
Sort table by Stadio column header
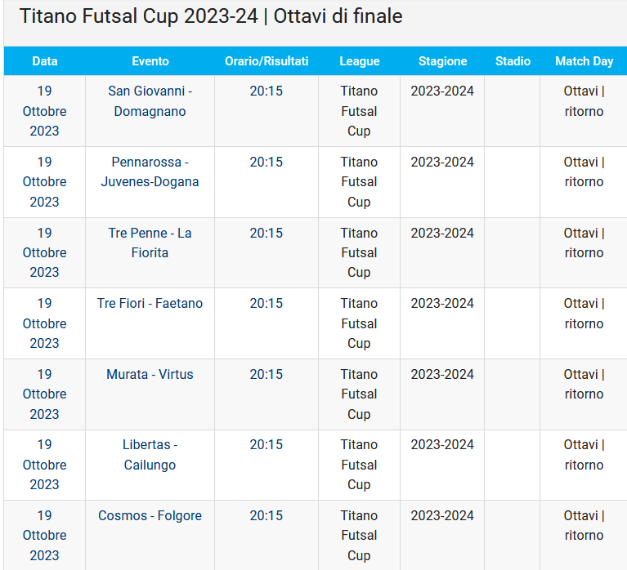coord(513,61)
